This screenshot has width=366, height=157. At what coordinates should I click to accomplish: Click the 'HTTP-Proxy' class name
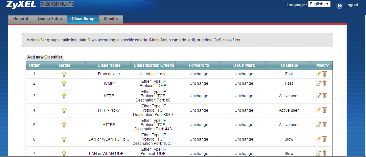(x=109, y=110)
